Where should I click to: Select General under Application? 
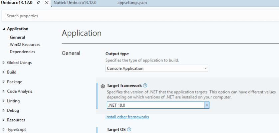(17, 37)
